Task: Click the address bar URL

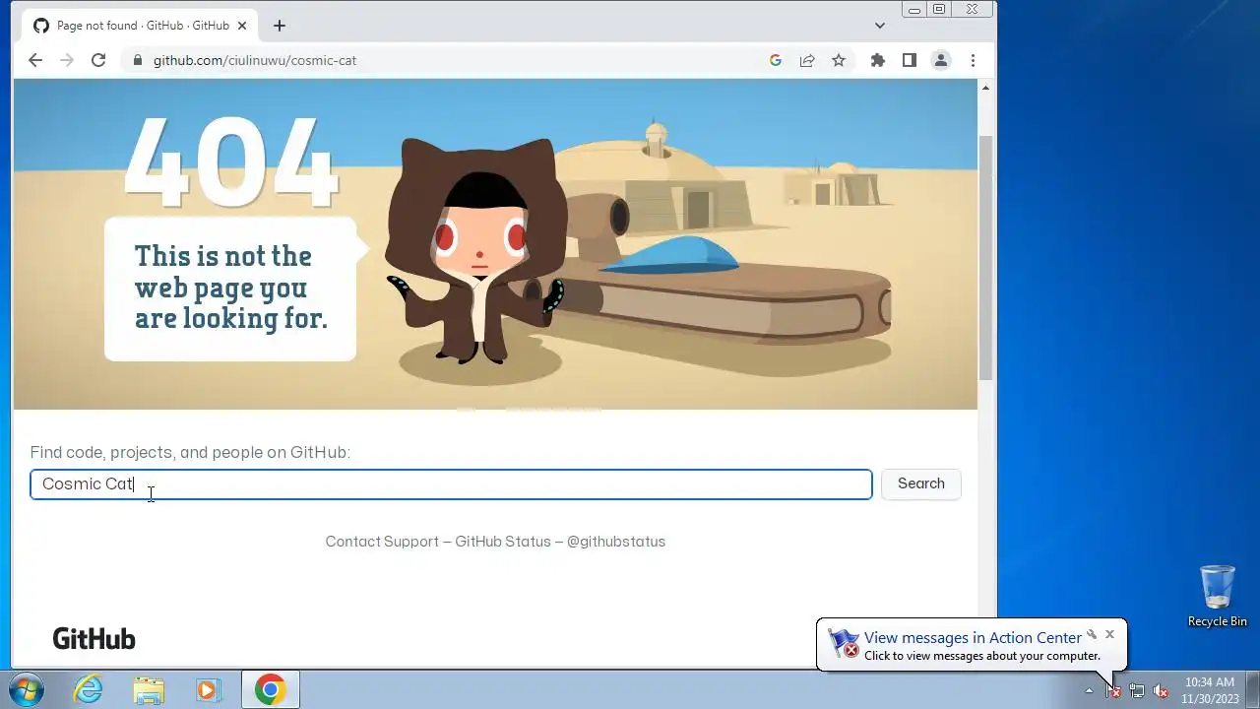Action: click(255, 60)
